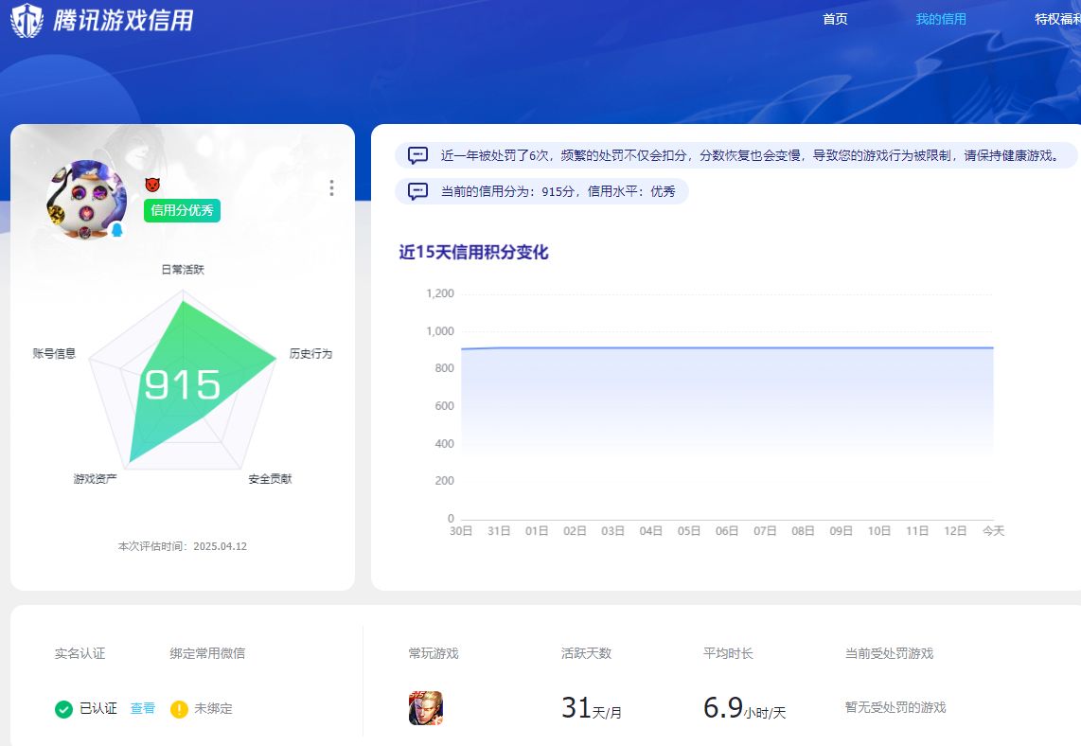Image resolution: width=1081 pixels, height=746 pixels.
Task: Click the red devil face badge icon
Action: pyautogui.click(x=152, y=184)
